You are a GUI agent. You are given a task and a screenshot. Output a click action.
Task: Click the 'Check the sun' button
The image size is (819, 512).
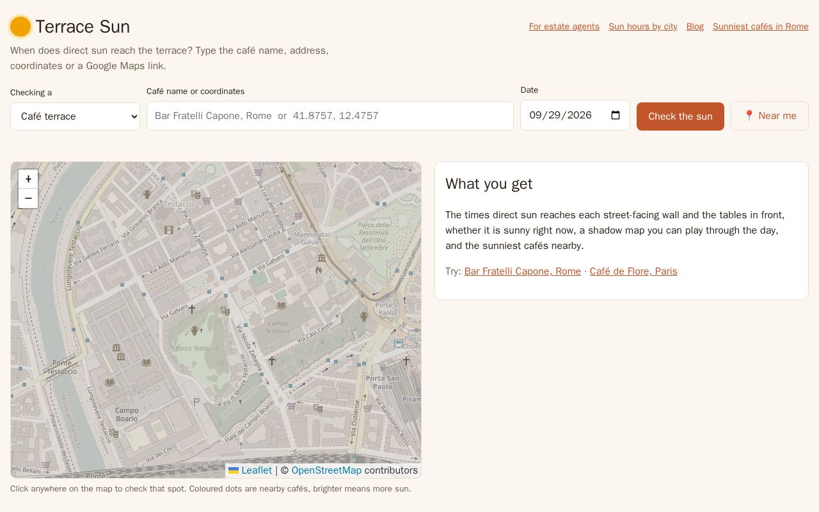(680, 116)
